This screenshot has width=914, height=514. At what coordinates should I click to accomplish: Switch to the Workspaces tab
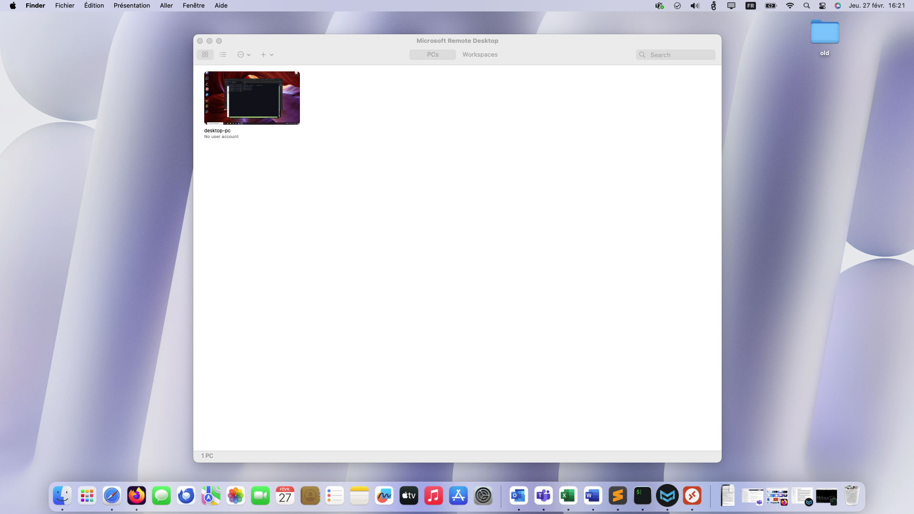pyautogui.click(x=479, y=54)
